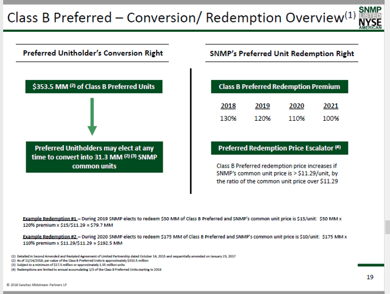The height and width of the screenshot is (294, 390).
Task: Click the year '2019' column header
Action: (x=262, y=106)
